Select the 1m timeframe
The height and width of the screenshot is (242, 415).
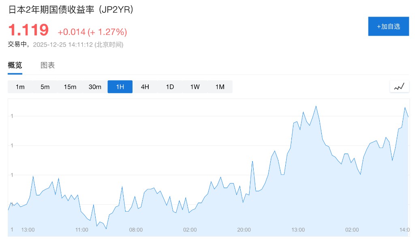click(20, 87)
